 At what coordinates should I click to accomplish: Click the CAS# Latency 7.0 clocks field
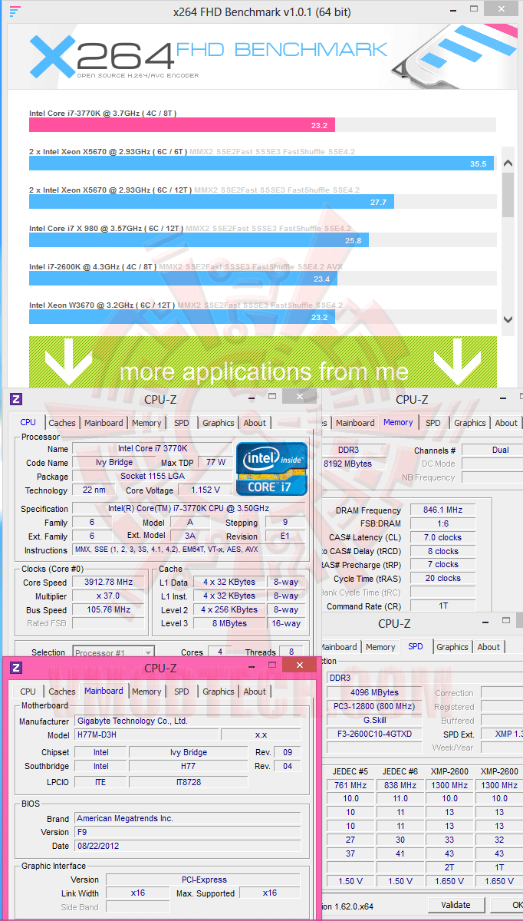[x=442, y=537]
